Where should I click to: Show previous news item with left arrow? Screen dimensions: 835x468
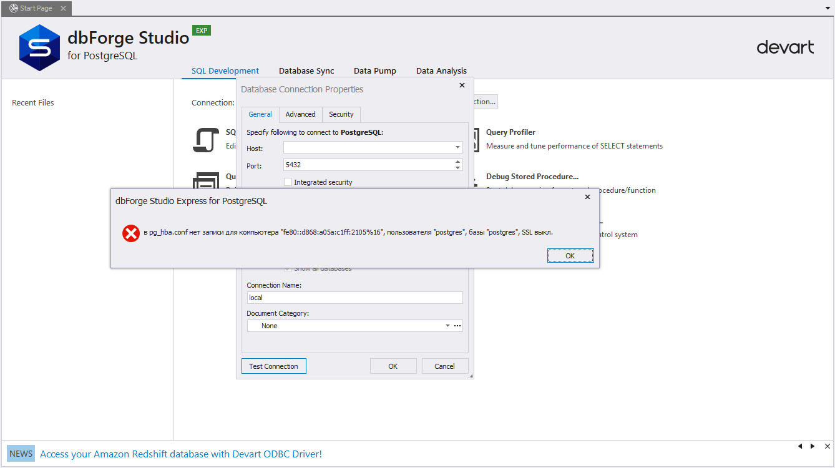(800, 446)
